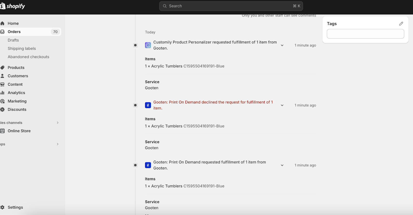Viewport: 413px width, 215px height.
Task: Click the Customers person icon
Action: pyautogui.click(x=3, y=76)
